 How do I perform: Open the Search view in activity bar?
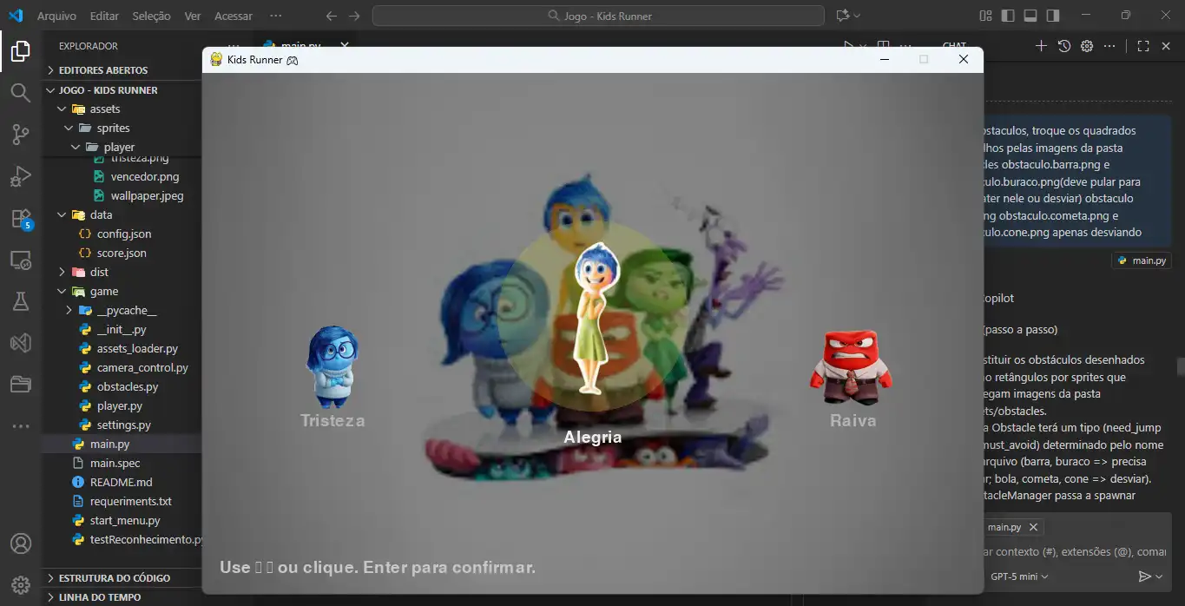(x=20, y=92)
